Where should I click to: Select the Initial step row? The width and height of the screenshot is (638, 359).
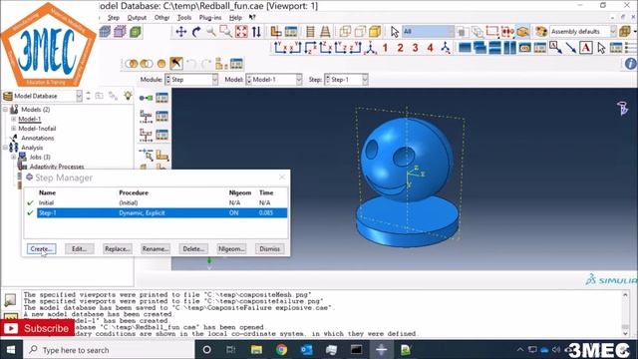pos(161,202)
